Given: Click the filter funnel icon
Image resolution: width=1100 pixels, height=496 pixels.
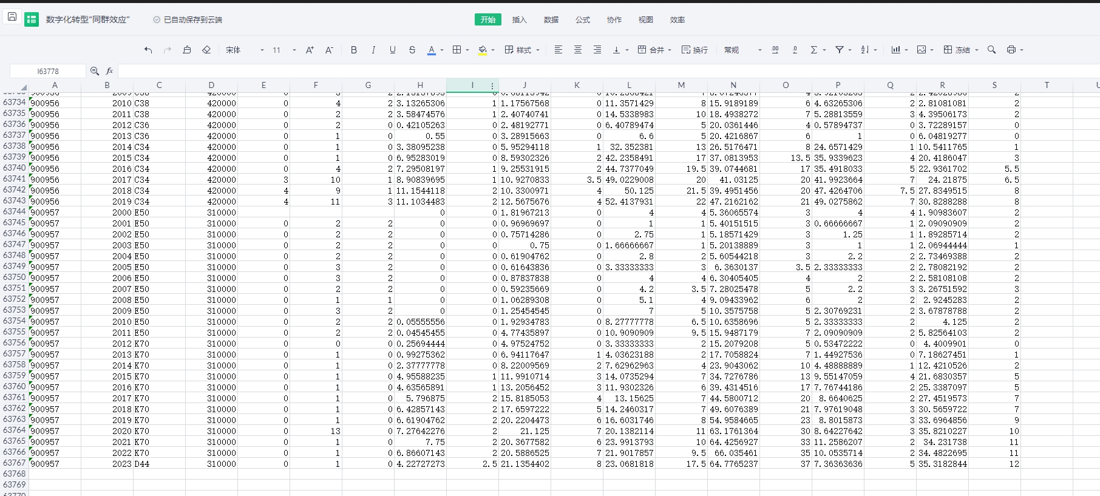Looking at the screenshot, I should [840, 50].
